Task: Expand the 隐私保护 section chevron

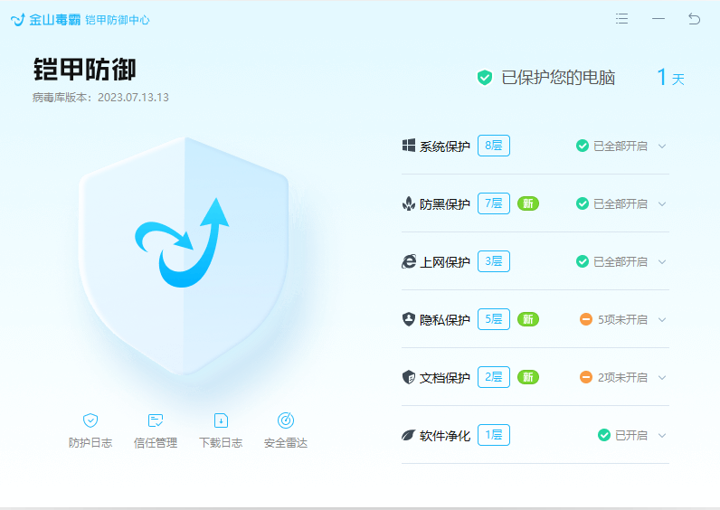Action: point(662,319)
